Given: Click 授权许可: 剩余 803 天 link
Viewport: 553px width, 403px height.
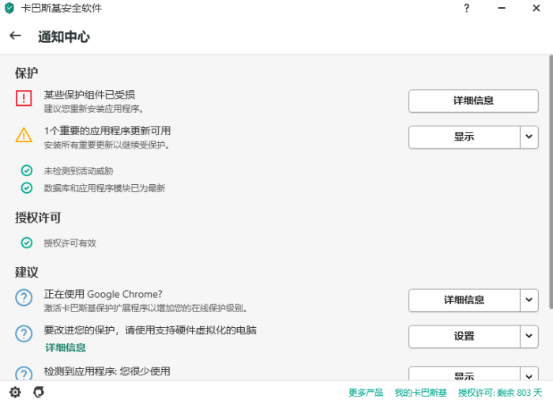Looking at the screenshot, I should [500, 393].
